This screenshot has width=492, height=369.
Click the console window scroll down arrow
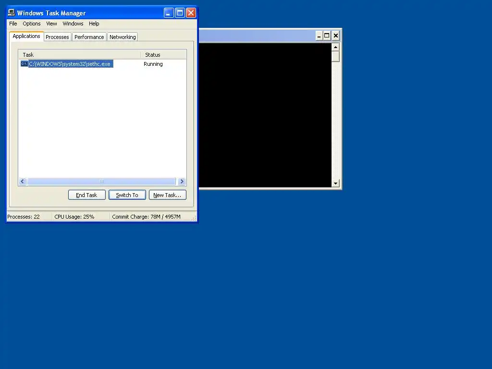coord(335,183)
